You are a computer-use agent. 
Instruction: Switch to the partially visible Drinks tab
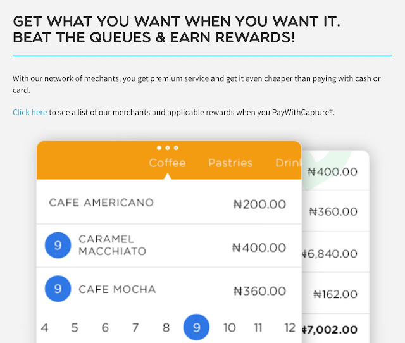(289, 163)
